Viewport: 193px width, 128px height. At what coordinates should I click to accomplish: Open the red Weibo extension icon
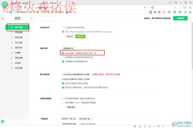[160, 12]
